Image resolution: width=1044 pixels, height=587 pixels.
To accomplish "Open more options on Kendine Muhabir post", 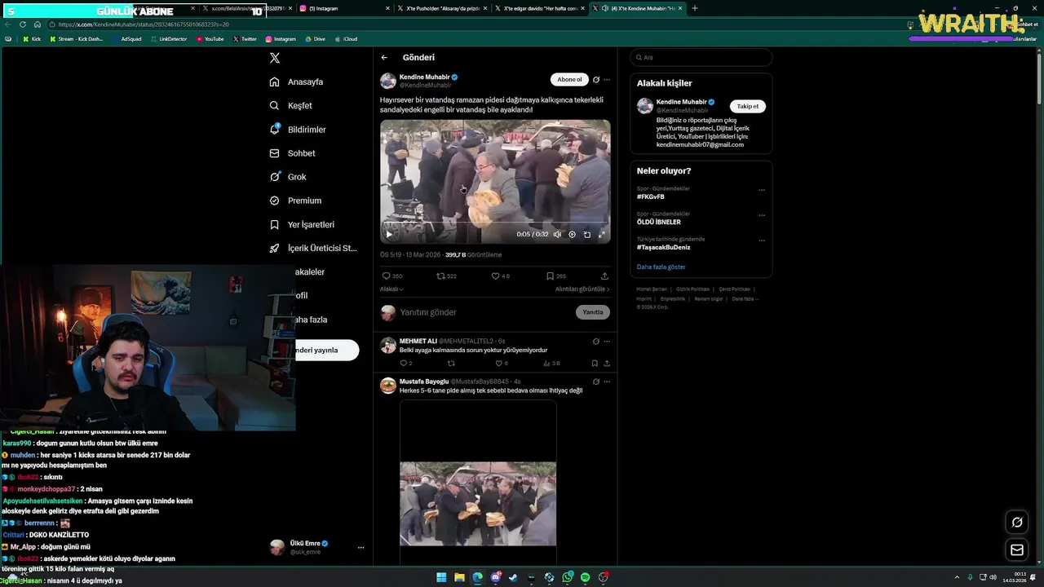I will [x=607, y=80].
